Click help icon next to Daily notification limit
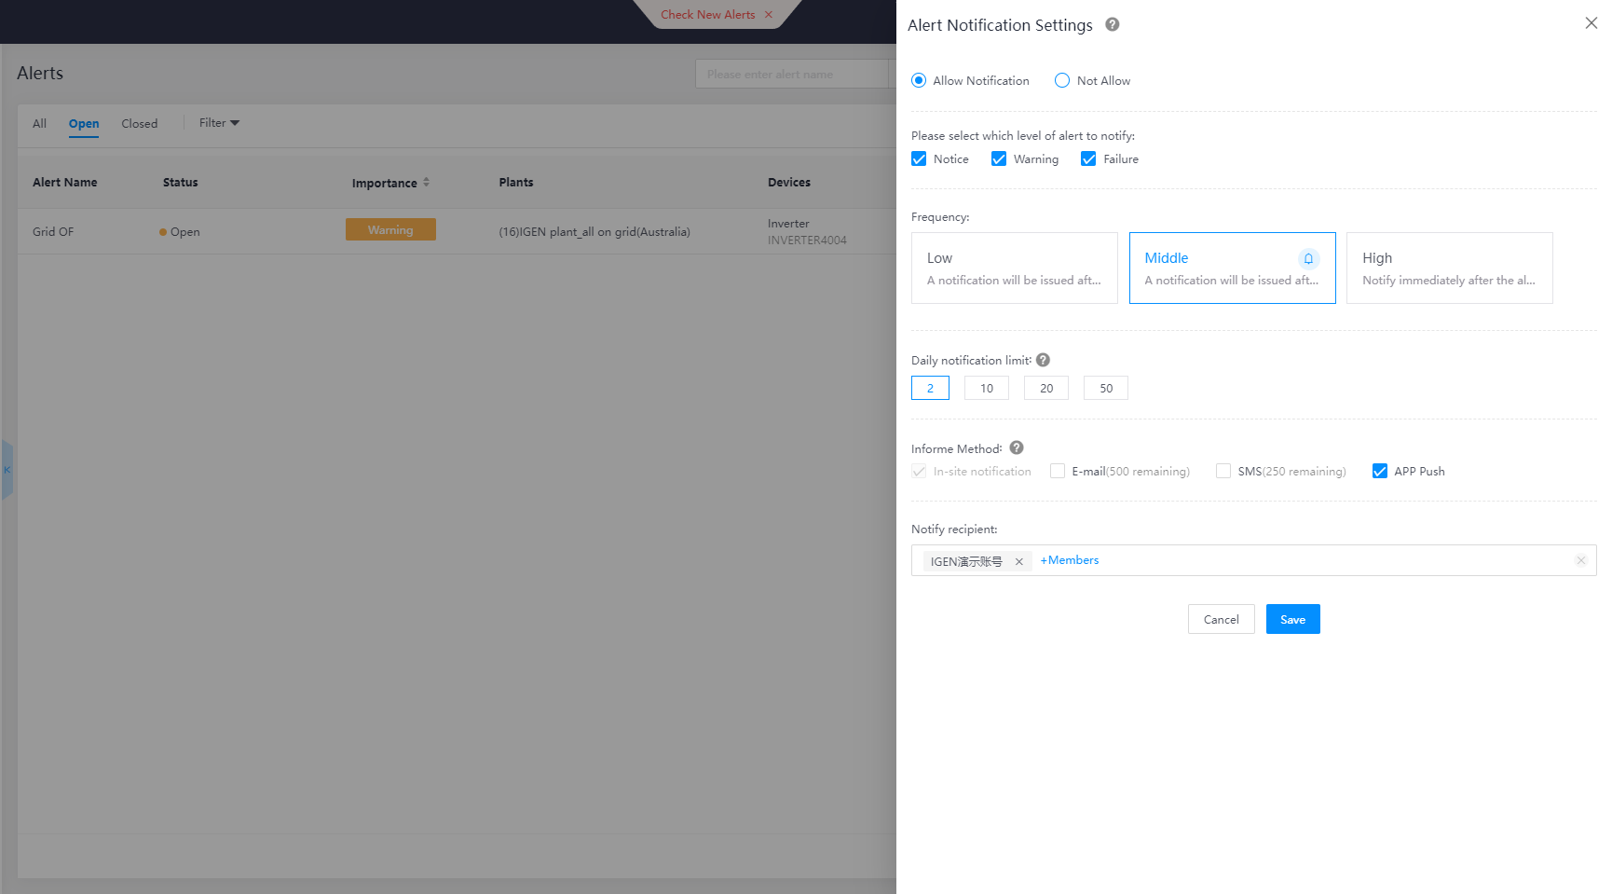Viewport: 1612px width, 894px height. coord(1043,360)
